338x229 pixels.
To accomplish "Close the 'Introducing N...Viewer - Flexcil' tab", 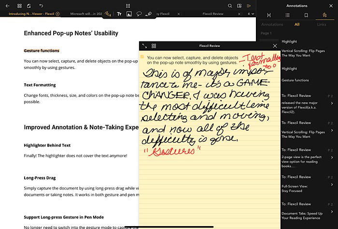I will click(57, 14).
